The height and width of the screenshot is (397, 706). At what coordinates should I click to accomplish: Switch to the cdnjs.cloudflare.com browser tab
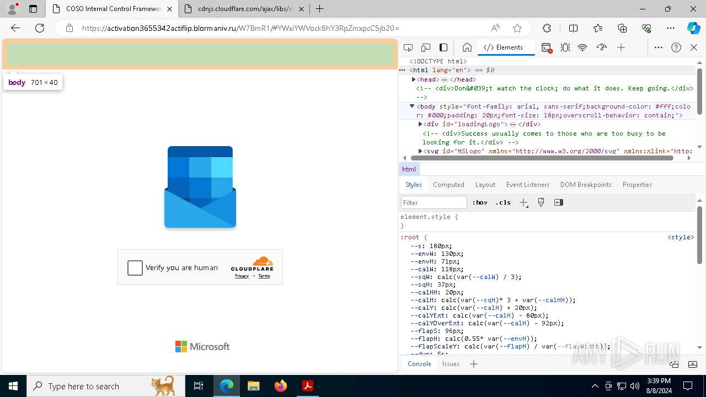[245, 9]
